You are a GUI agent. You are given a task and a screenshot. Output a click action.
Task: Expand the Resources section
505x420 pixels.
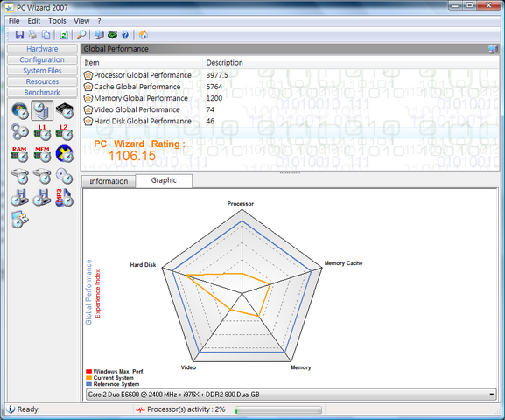pos(42,81)
